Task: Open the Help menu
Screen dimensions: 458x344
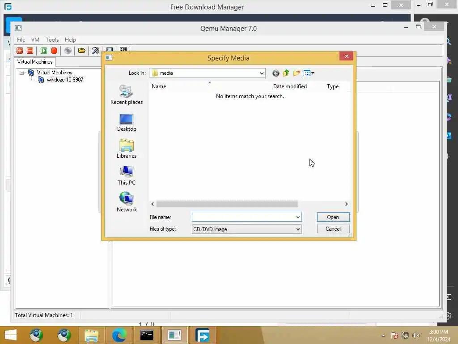Action: (x=70, y=40)
